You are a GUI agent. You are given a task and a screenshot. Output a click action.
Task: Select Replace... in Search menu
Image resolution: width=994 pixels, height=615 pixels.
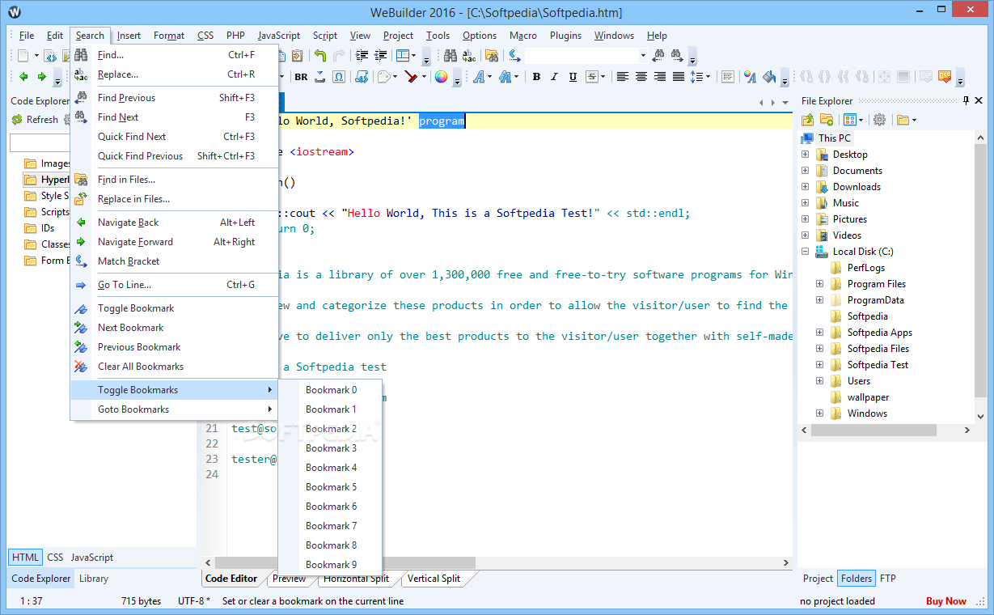[175, 74]
